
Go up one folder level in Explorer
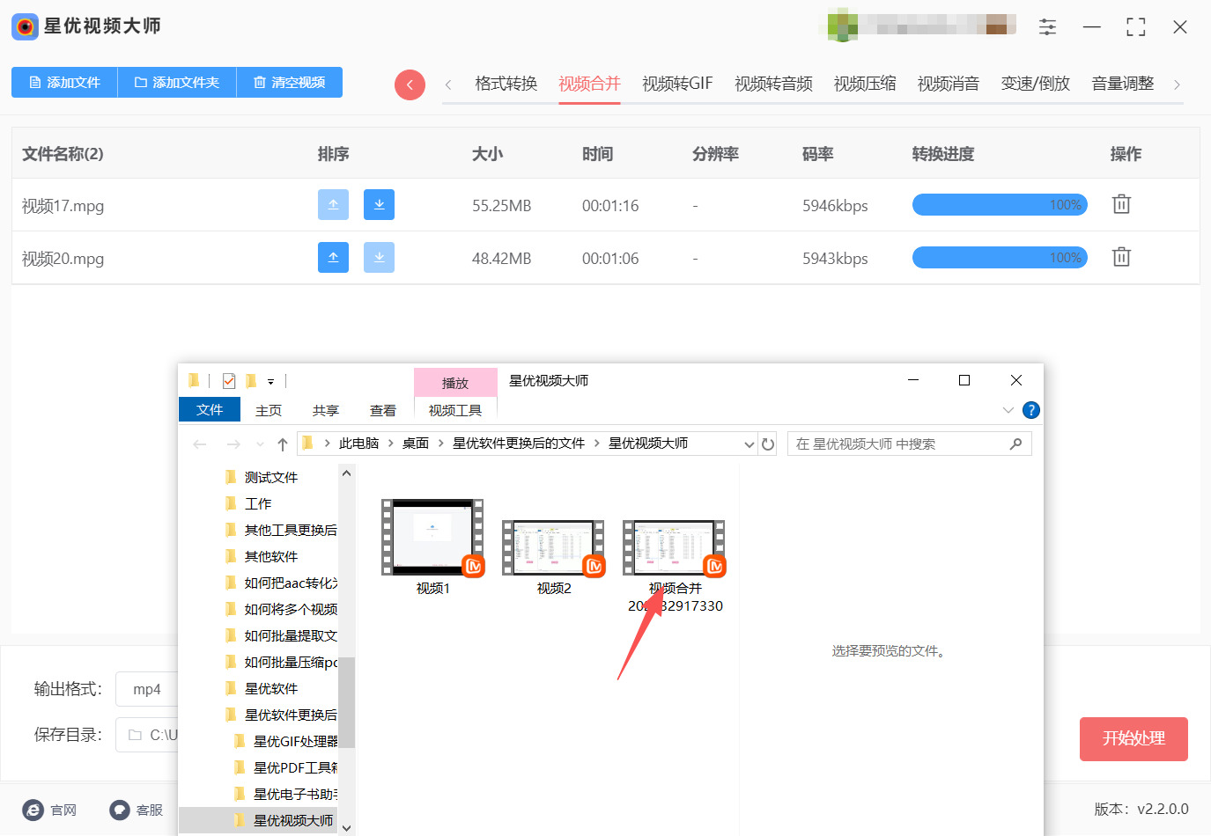pyautogui.click(x=283, y=444)
